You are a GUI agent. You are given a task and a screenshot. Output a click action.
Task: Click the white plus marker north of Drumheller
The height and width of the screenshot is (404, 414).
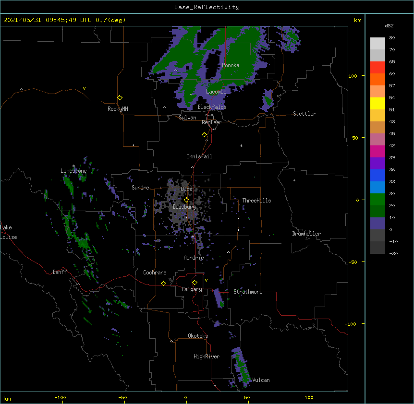[294, 180]
